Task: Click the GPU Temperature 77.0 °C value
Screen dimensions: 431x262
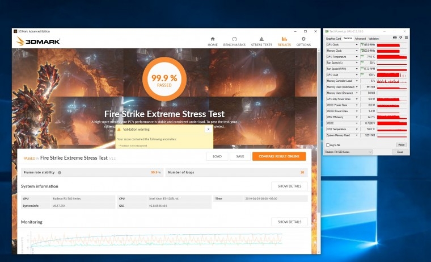Action: pyautogui.click(x=368, y=57)
